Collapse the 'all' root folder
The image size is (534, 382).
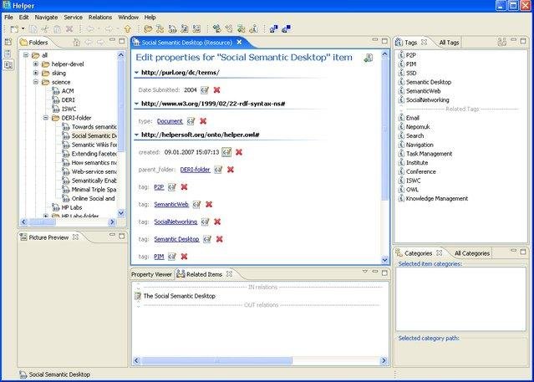point(26,55)
